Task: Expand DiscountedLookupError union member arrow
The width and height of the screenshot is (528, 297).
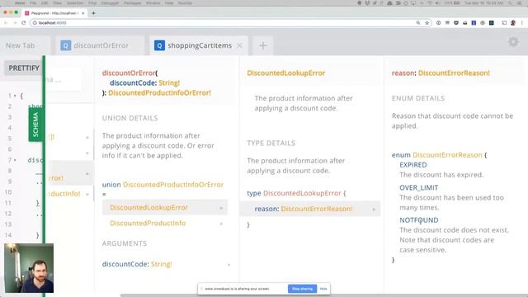Action: 221,208
